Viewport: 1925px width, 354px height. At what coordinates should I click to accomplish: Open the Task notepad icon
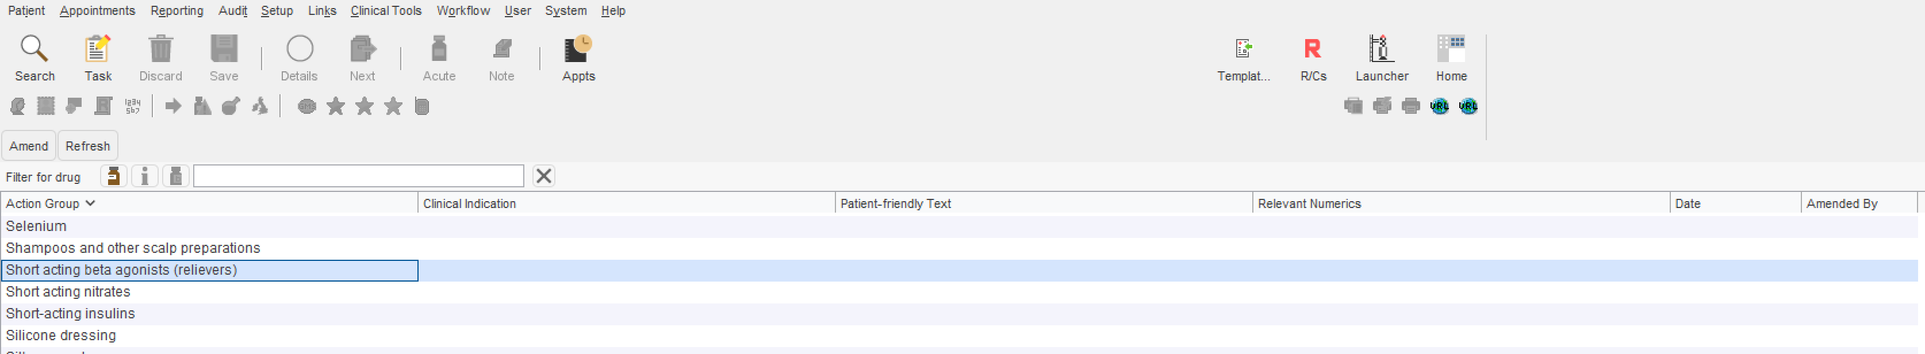click(x=97, y=49)
